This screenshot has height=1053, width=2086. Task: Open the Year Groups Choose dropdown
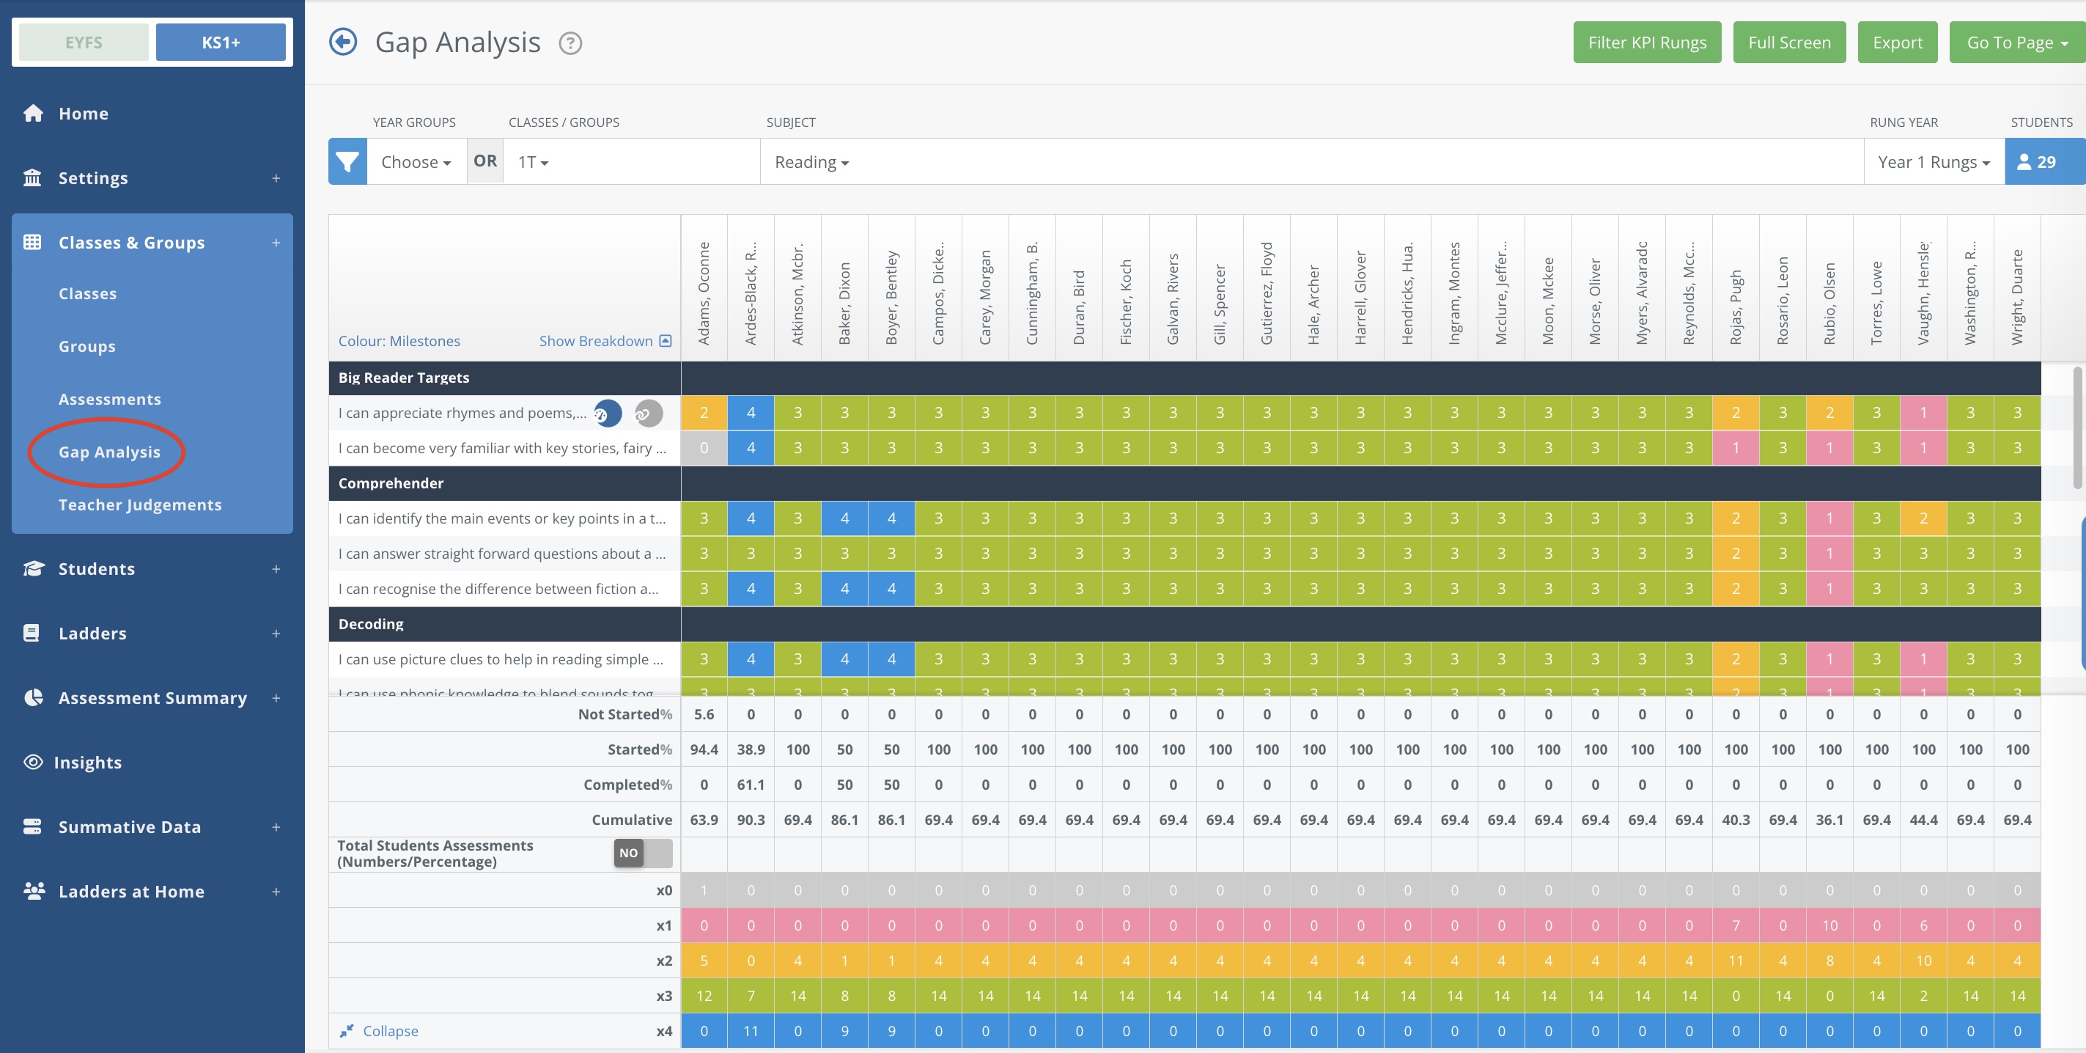click(x=416, y=162)
